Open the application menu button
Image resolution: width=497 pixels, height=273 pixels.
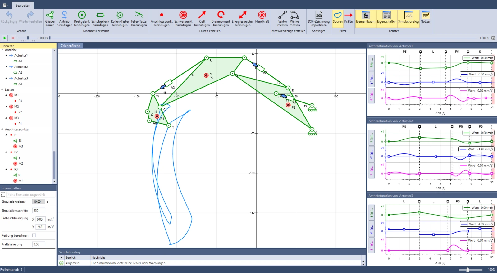[5, 5]
